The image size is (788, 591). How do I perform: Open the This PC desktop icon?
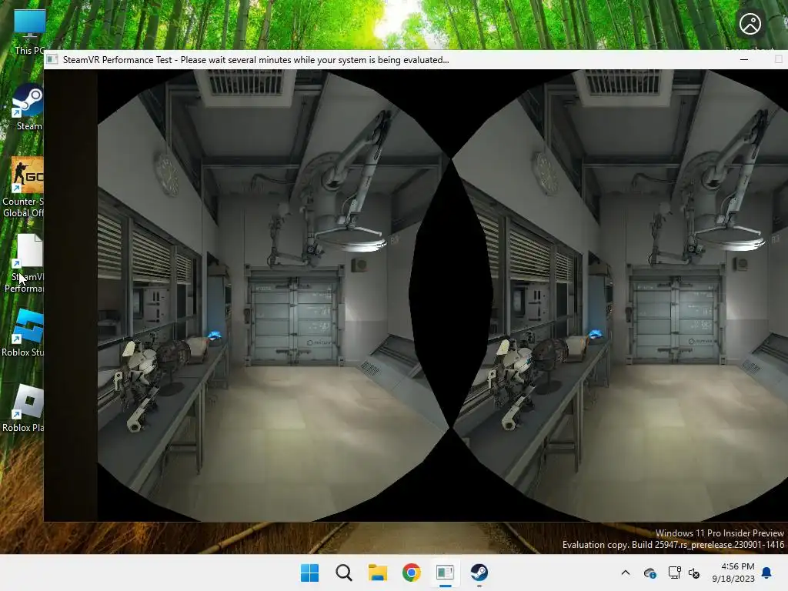29,31
